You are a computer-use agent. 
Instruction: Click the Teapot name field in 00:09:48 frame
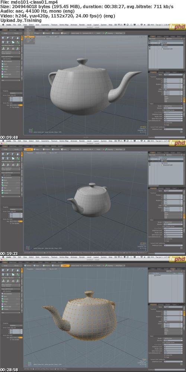173,74
